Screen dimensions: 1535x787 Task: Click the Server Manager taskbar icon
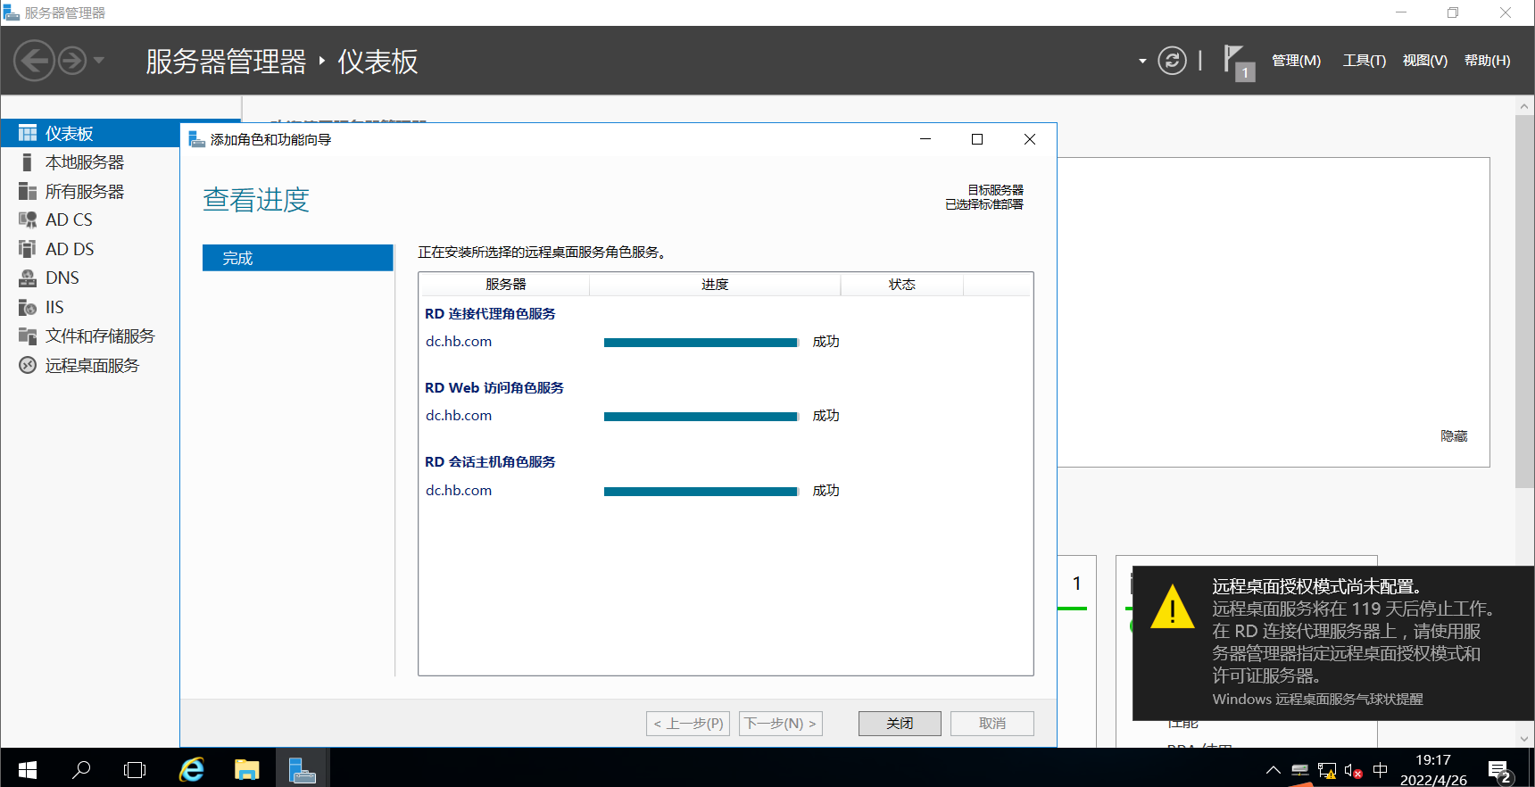click(303, 769)
